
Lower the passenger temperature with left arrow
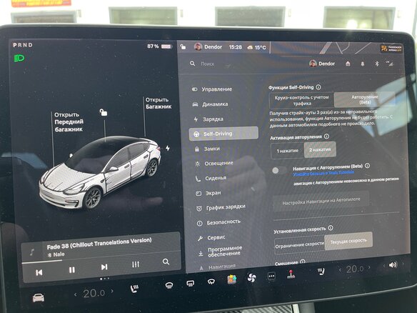tap(340, 270)
